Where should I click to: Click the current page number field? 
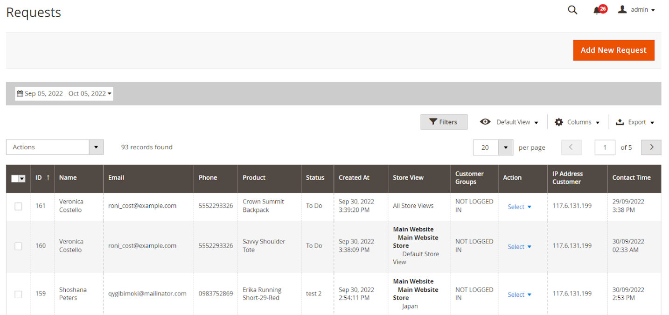click(605, 147)
